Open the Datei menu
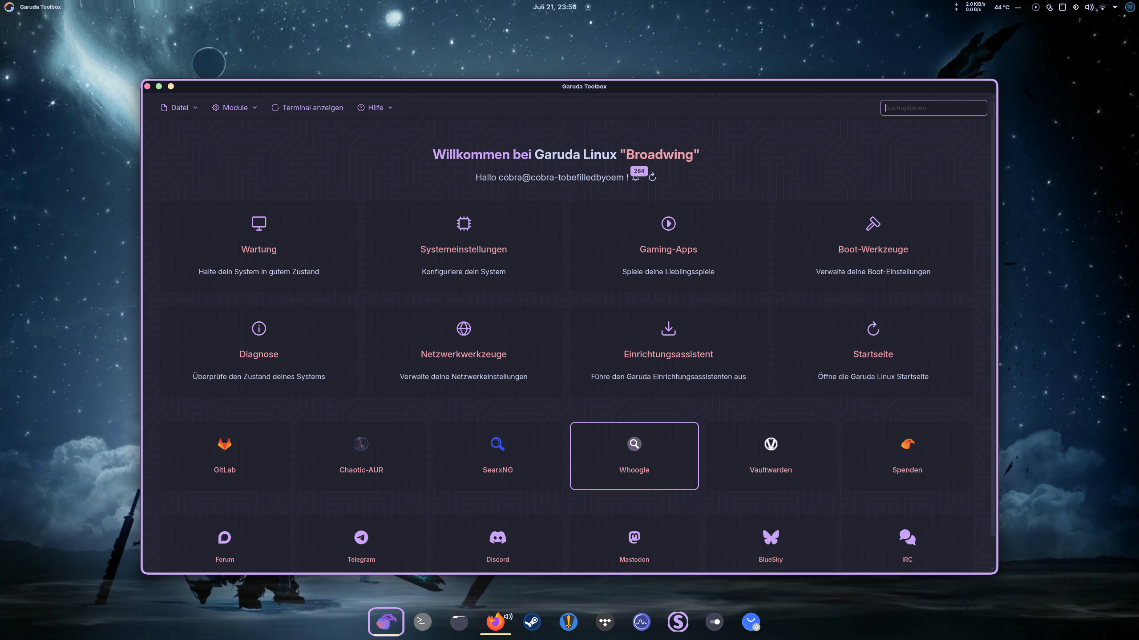Image resolution: width=1139 pixels, height=640 pixels. pyautogui.click(x=179, y=108)
